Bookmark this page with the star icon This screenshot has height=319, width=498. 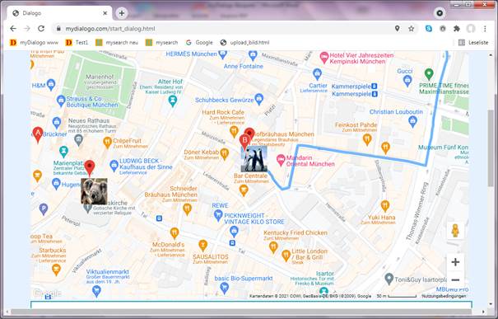pyautogui.click(x=412, y=29)
